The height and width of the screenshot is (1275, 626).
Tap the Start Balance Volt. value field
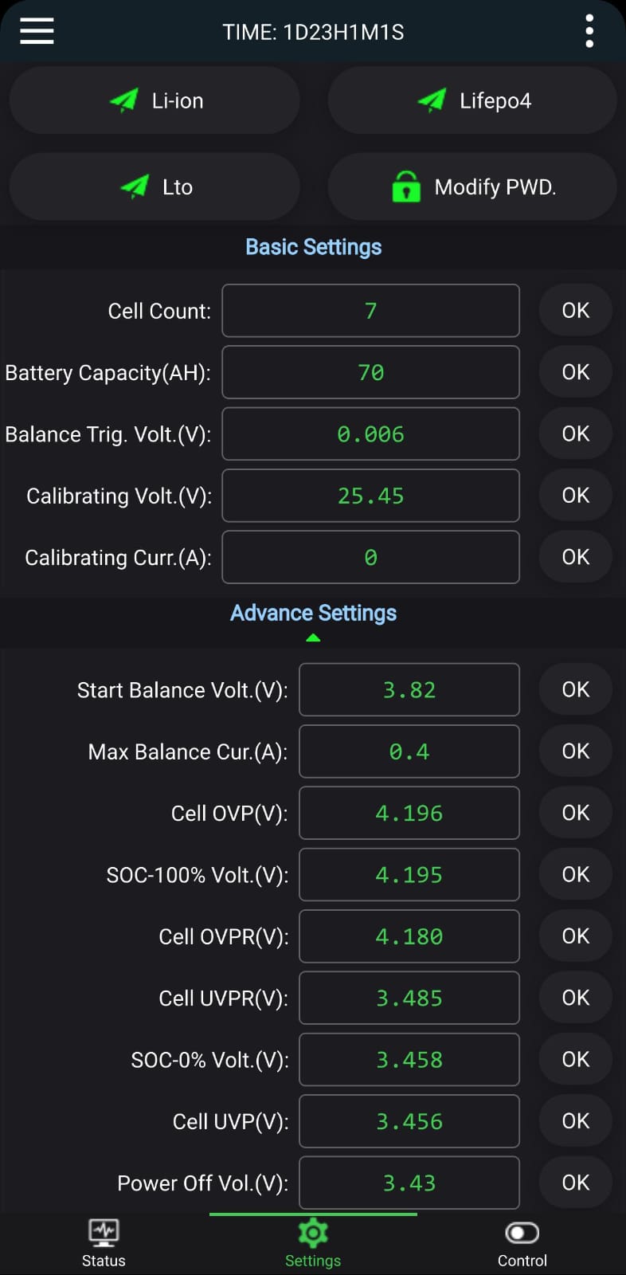(x=409, y=689)
